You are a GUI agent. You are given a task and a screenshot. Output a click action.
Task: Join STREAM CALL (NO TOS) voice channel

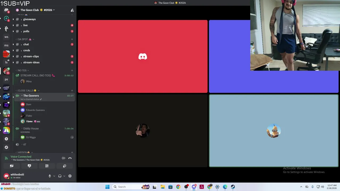click(44, 75)
